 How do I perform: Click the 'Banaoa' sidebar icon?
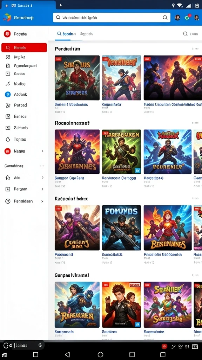click(x=8, y=116)
